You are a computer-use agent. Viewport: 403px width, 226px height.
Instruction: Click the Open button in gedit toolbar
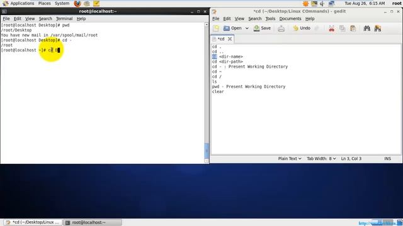(232, 28)
